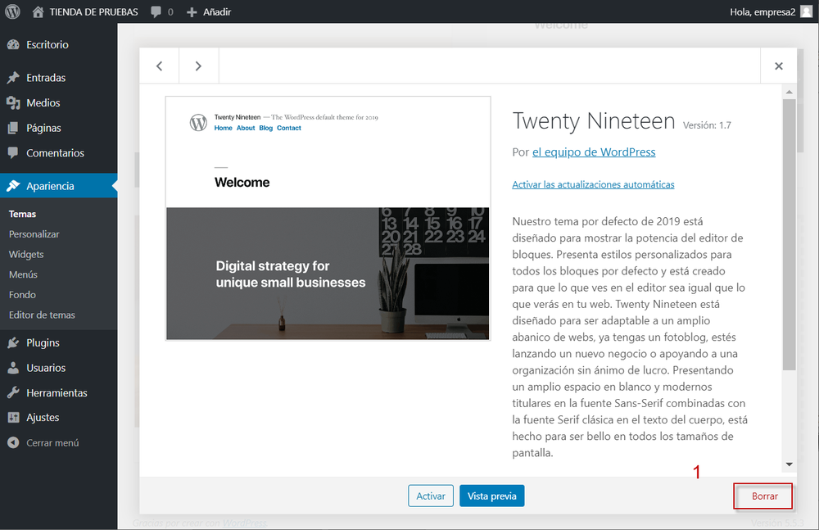Open the Hola, empresa2 account menu

(x=762, y=11)
